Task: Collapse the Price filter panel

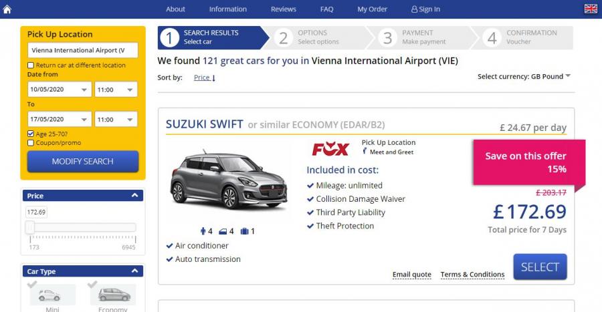Action: click(x=134, y=196)
